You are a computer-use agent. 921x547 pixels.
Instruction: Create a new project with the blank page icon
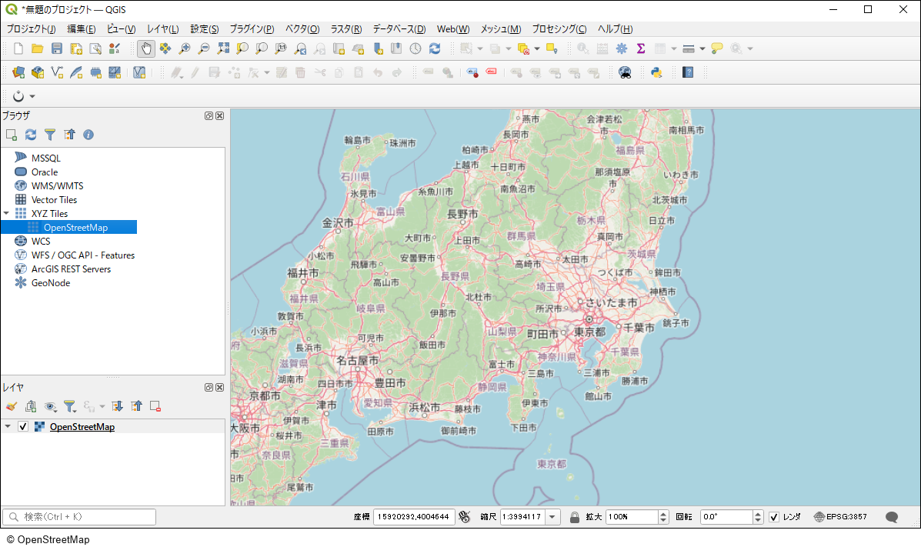(18, 48)
